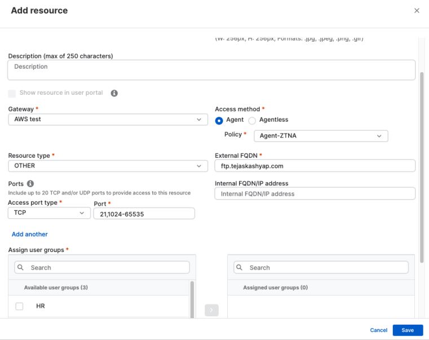
Task: Check the HR user group
Action: pos(20,306)
